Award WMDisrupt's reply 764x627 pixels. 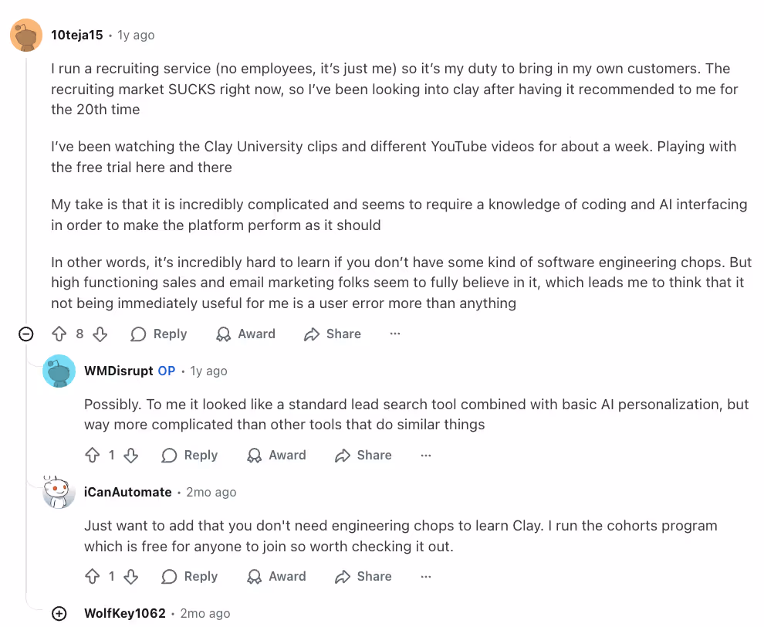276,455
